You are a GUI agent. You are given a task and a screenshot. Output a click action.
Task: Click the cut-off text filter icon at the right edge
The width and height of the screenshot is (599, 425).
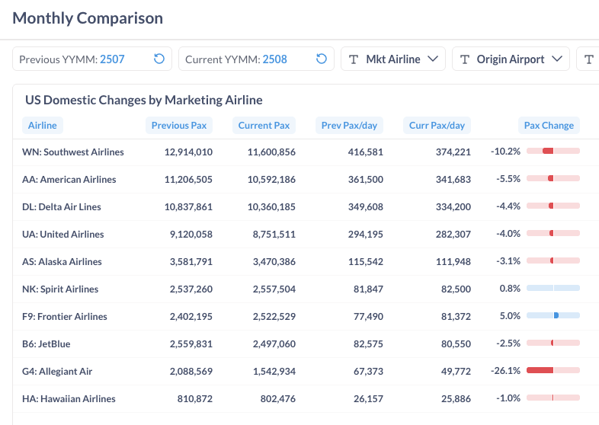tap(588, 59)
